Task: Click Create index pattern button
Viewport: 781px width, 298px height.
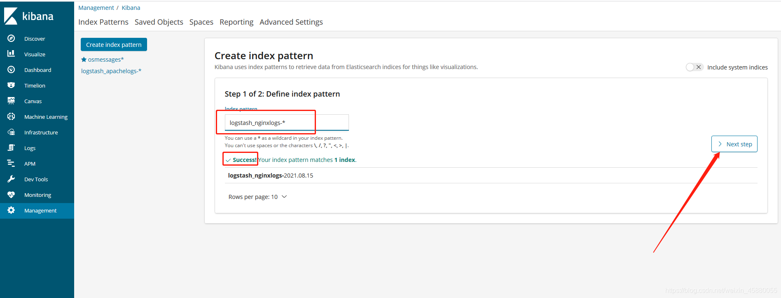Action: tap(114, 44)
